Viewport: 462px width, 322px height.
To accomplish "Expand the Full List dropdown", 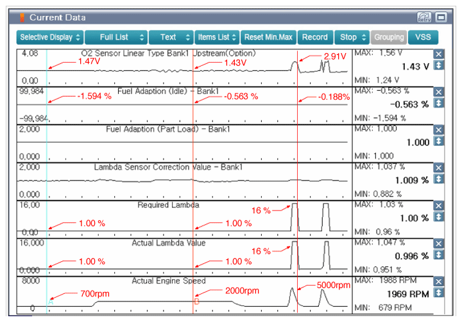I will 116,37.
